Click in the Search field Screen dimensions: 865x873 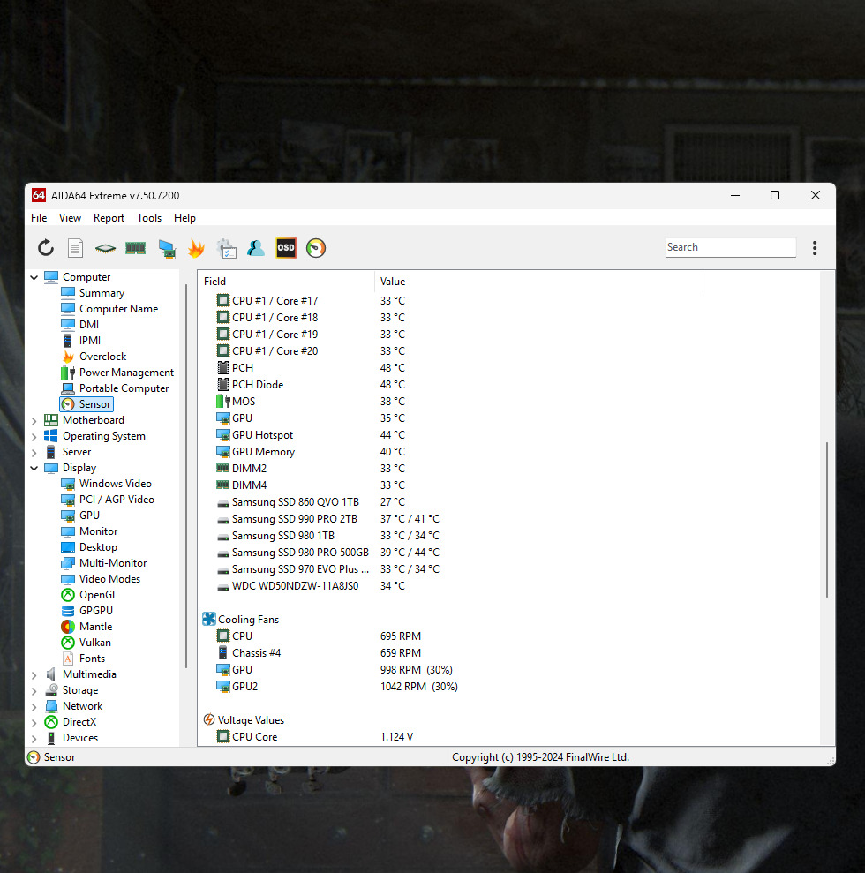click(x=730, y=247)
